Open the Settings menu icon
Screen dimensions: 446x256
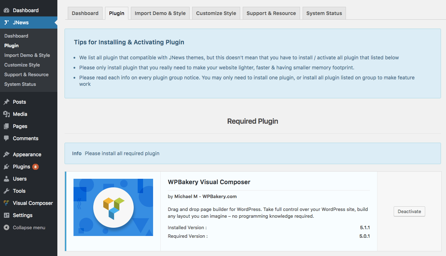[6, 215]
